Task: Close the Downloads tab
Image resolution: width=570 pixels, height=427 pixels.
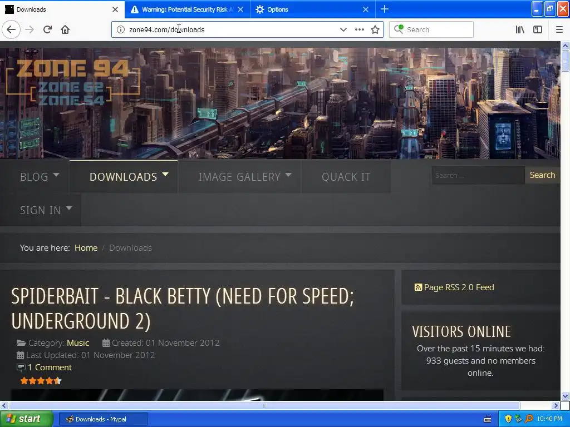Action: (x=115, y=9)
